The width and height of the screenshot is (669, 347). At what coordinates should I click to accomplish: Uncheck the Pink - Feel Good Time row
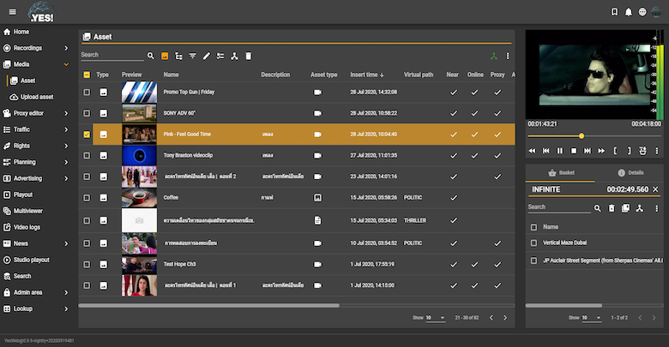[87, 135]
